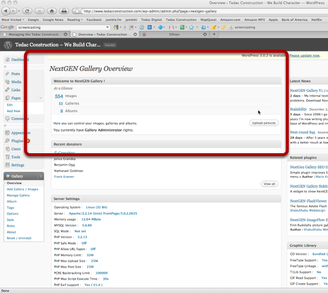Click the browser Back arrow button
Image resolution: width=328 pixels, height=293 pixels.
pos(6,11)
